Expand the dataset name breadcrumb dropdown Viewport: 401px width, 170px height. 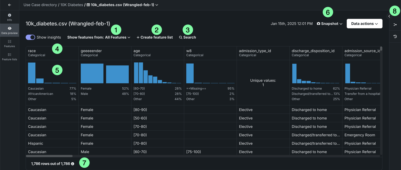(157, 5)
